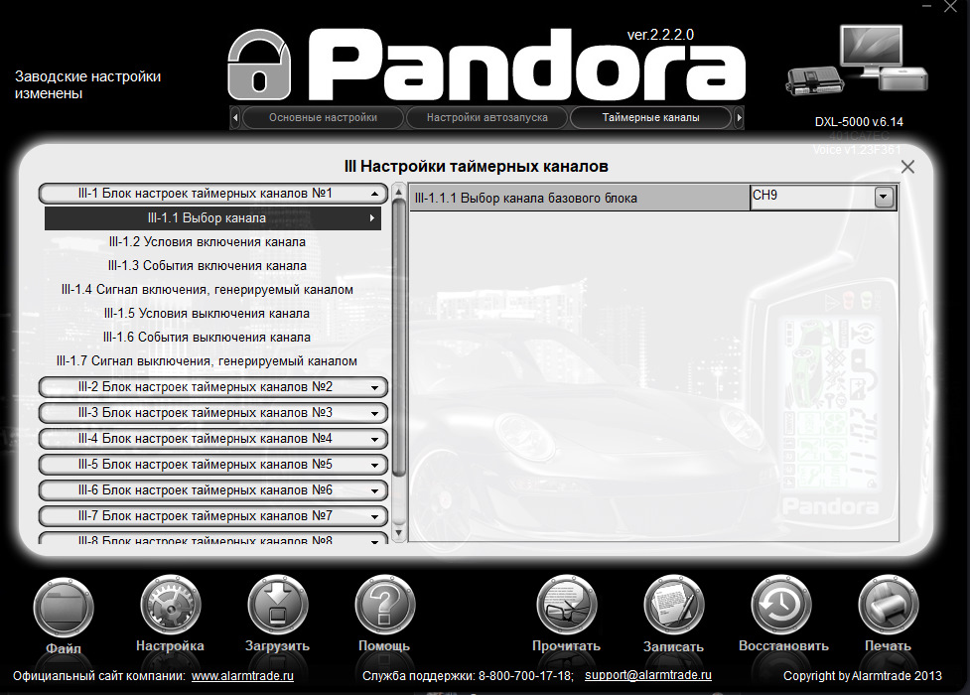The image size is (970, 695).
Task: Minimize the Pandora application window
Action: click(x=926, y=7)
